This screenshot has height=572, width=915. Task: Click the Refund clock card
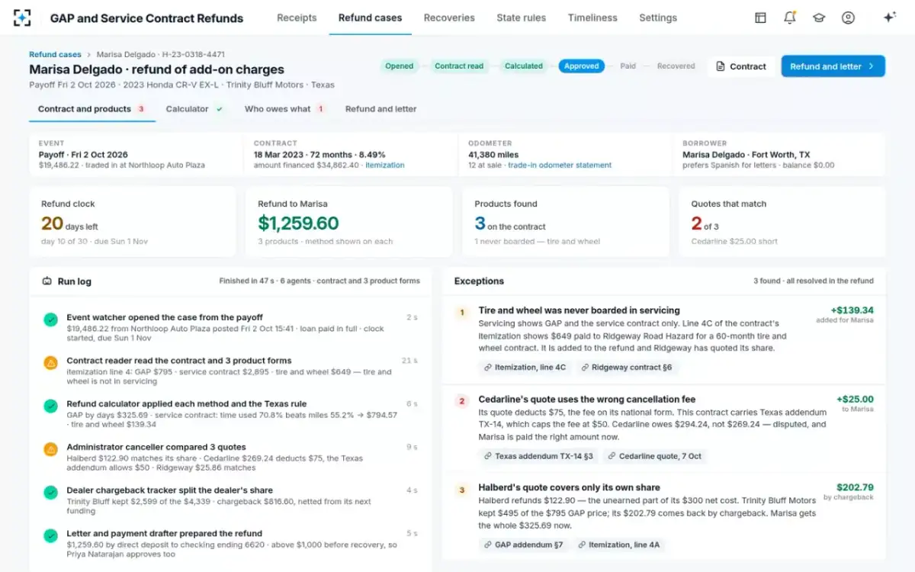[133, 222]
